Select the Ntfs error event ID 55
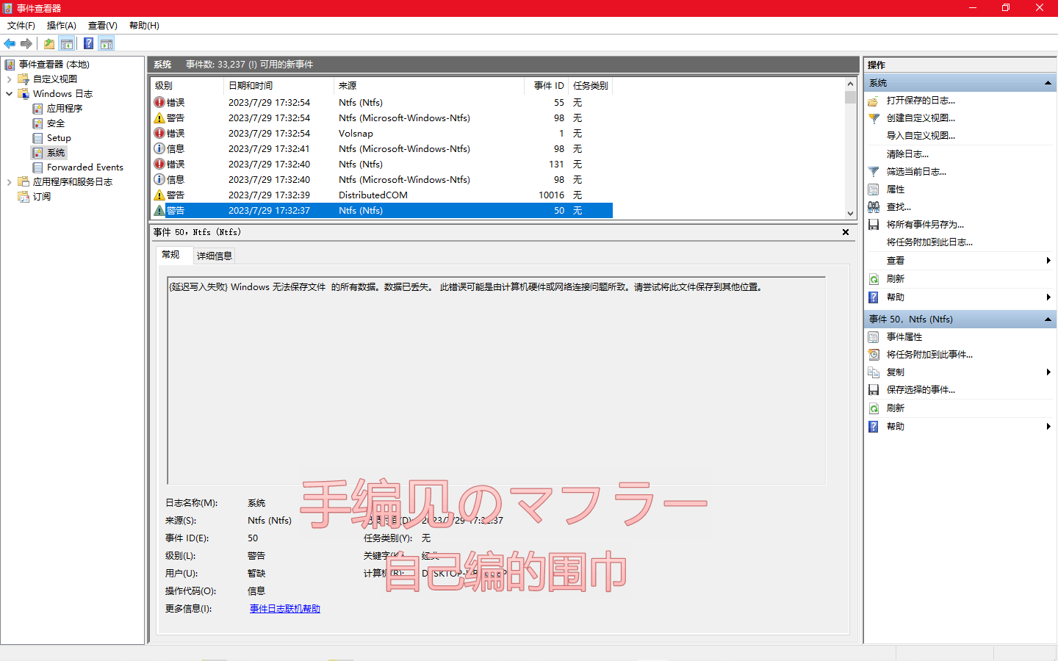The height and width of the screenshot is (661, 1058). click(x=381, y=103)
